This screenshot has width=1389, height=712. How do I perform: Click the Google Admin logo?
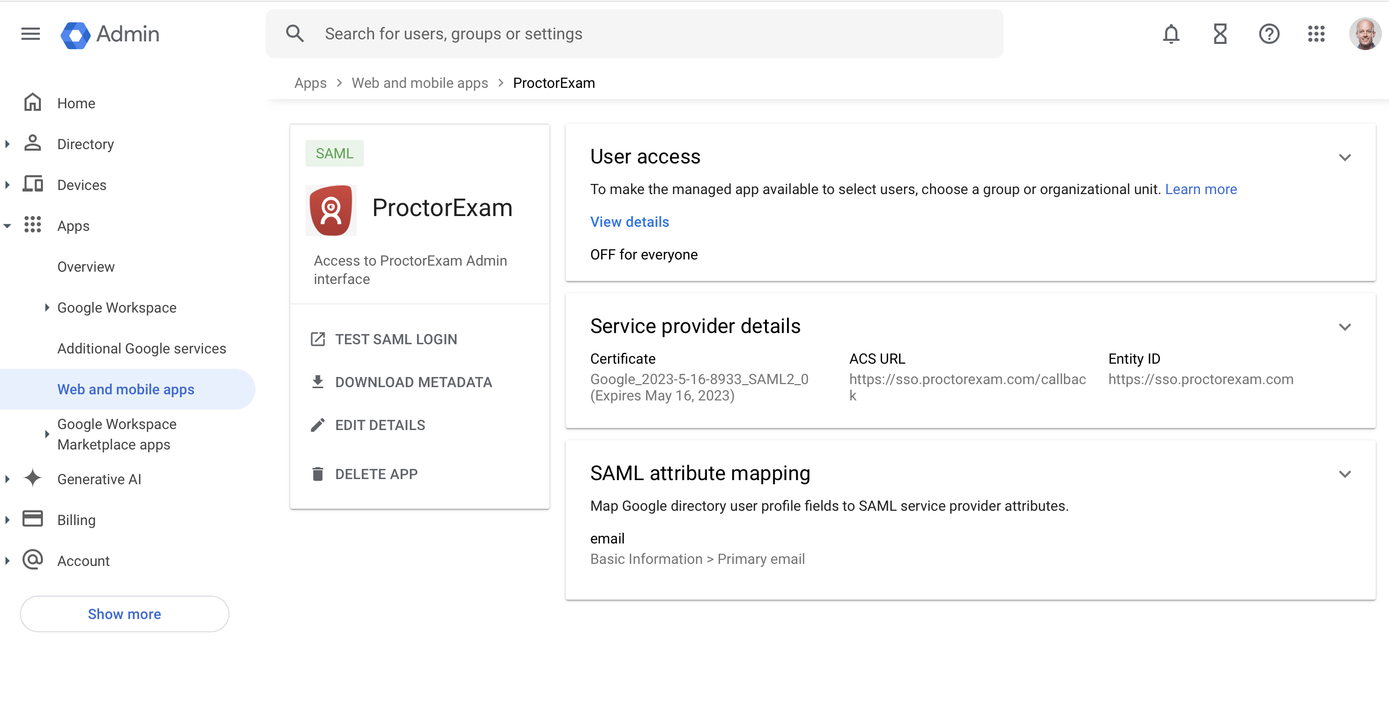110,35
